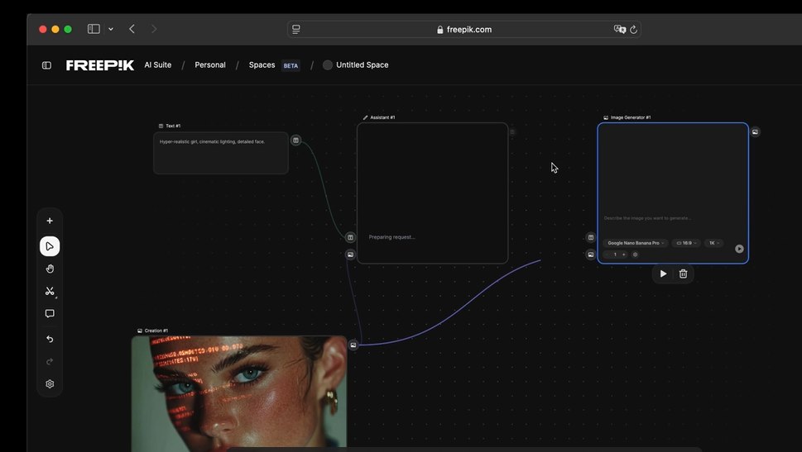Undo the last canvas action
This screenshot has height=452, width=802.
[x=50, y=339]
